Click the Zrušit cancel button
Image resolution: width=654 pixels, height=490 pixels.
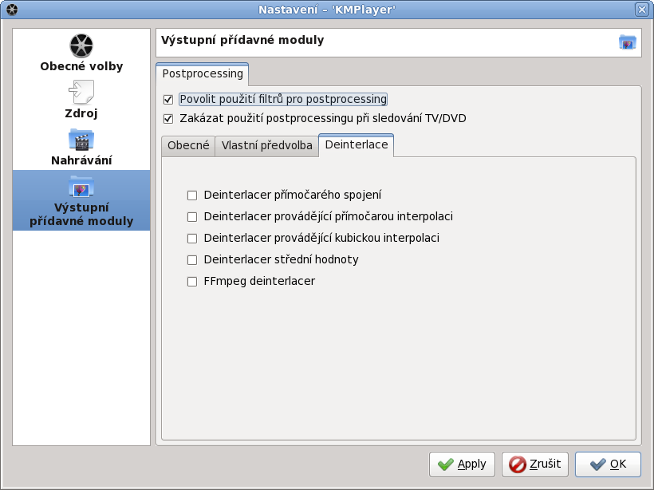pos(534,464)
